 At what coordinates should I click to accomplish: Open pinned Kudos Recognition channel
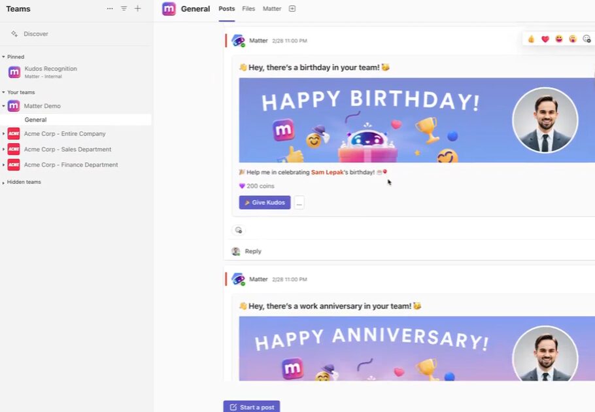click(x=50, y=72)
